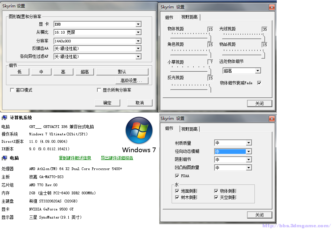Viewport: 332px width, 230px height.
Task: Click 关闭 below the 水 reflections group
Action: 260,215
